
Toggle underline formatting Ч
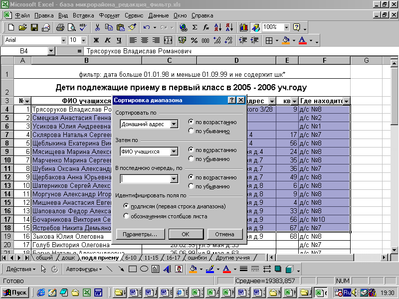119,40
